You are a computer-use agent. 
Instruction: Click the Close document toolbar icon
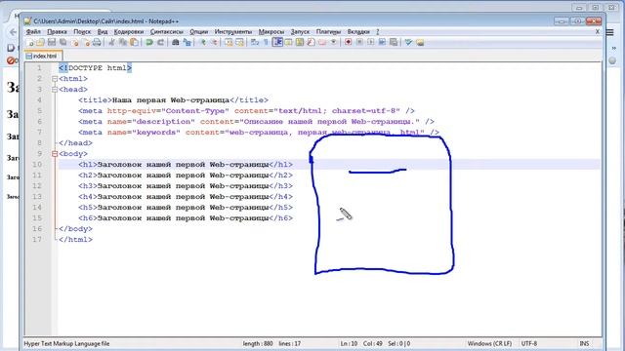coord(76,42)
